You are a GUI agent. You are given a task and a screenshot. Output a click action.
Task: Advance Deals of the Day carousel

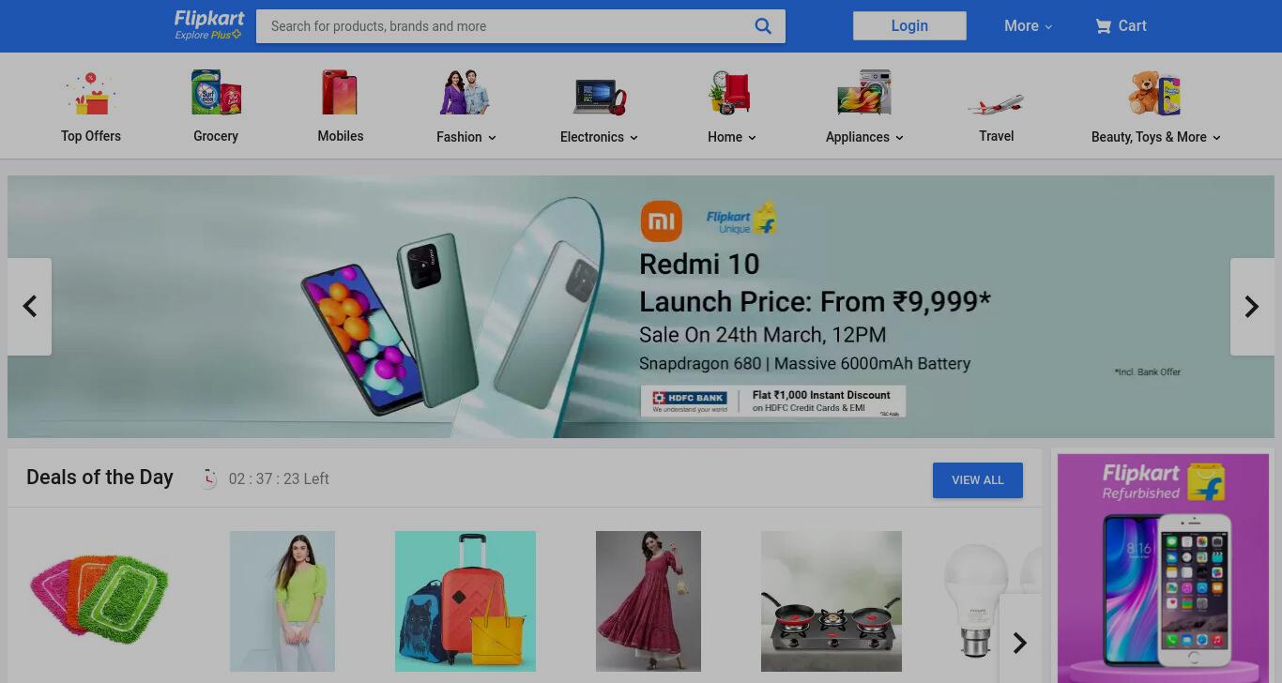pyautogui.click(x=1020, y=642)
